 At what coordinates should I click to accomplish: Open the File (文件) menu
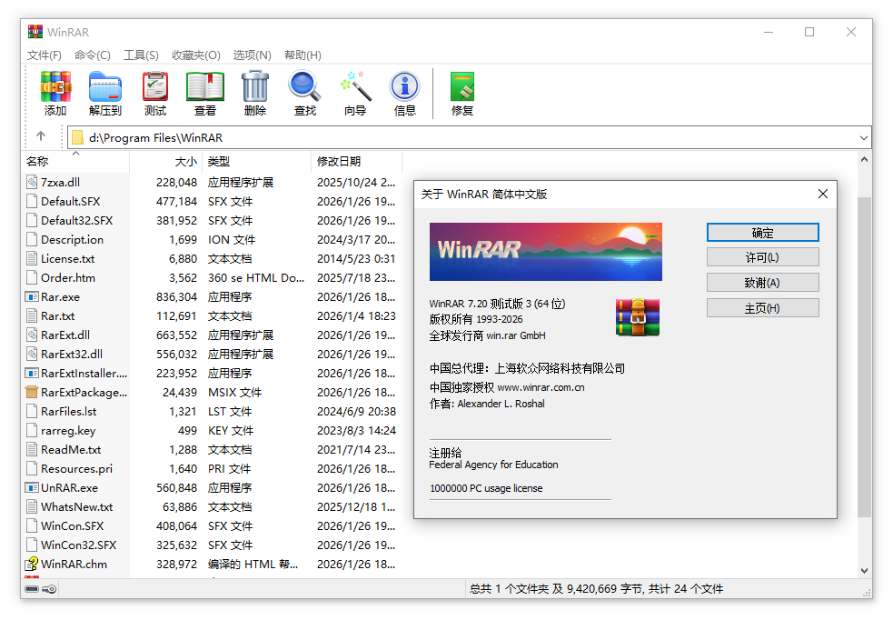click(x=45, y=55)
